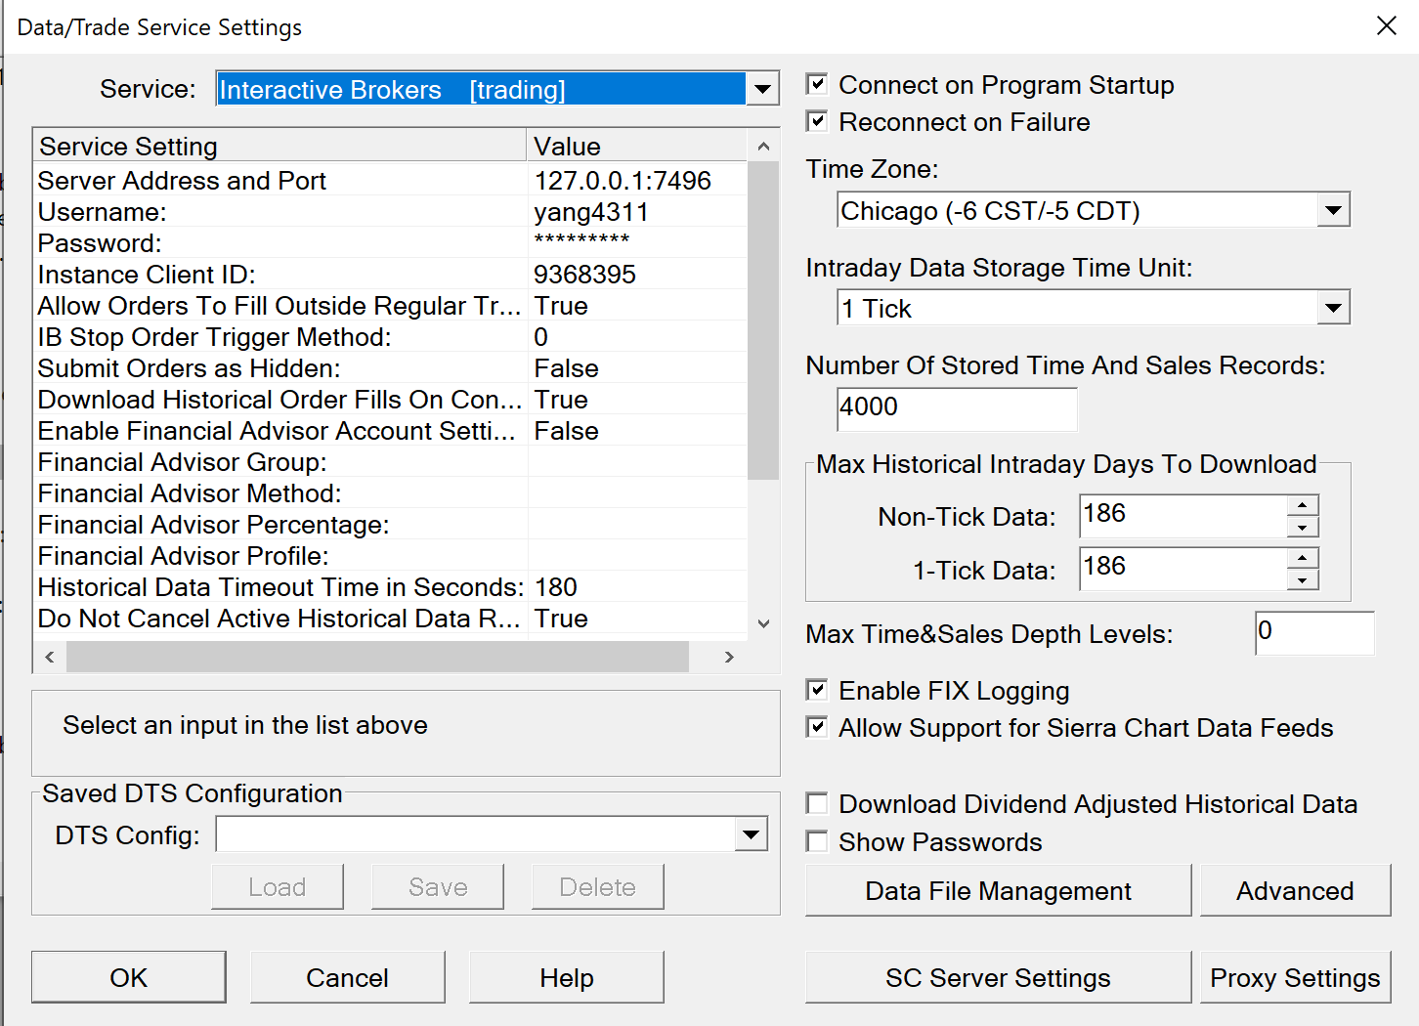The width and height of the screenshot is (1419, 1026).
Task: Open the Service dropdown list
Action: 762,90
